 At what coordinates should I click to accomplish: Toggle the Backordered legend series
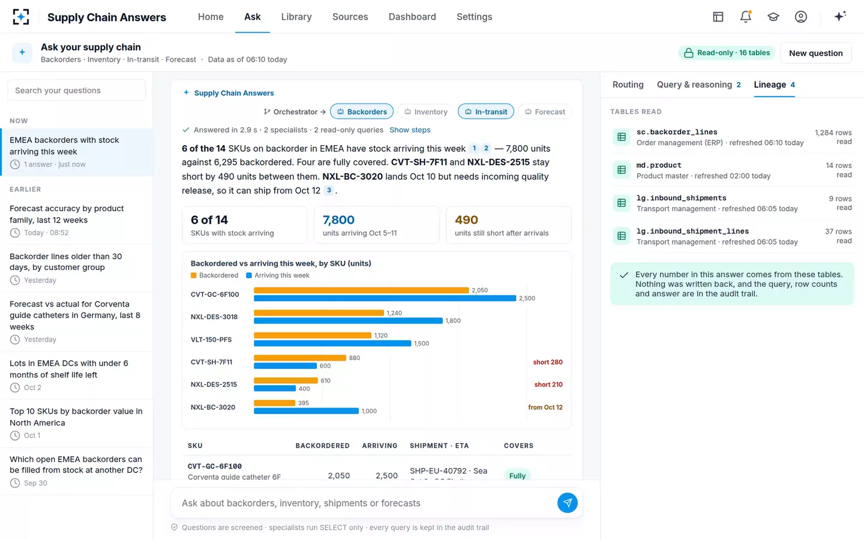click(x=214, y=275)
